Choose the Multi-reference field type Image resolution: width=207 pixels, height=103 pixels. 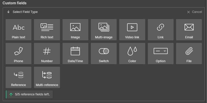47,77
